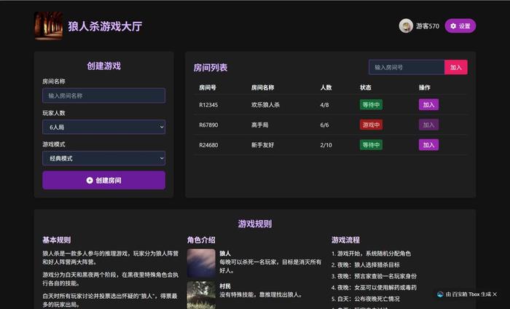
Task: Click the user avatar beside 游客570
Action: pos(406,26)
